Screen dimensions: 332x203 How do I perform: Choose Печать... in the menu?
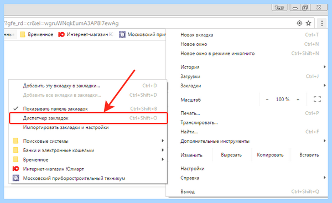click(247, 113)
